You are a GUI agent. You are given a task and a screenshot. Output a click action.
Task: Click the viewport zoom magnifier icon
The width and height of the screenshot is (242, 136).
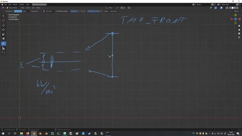(239, 26)
